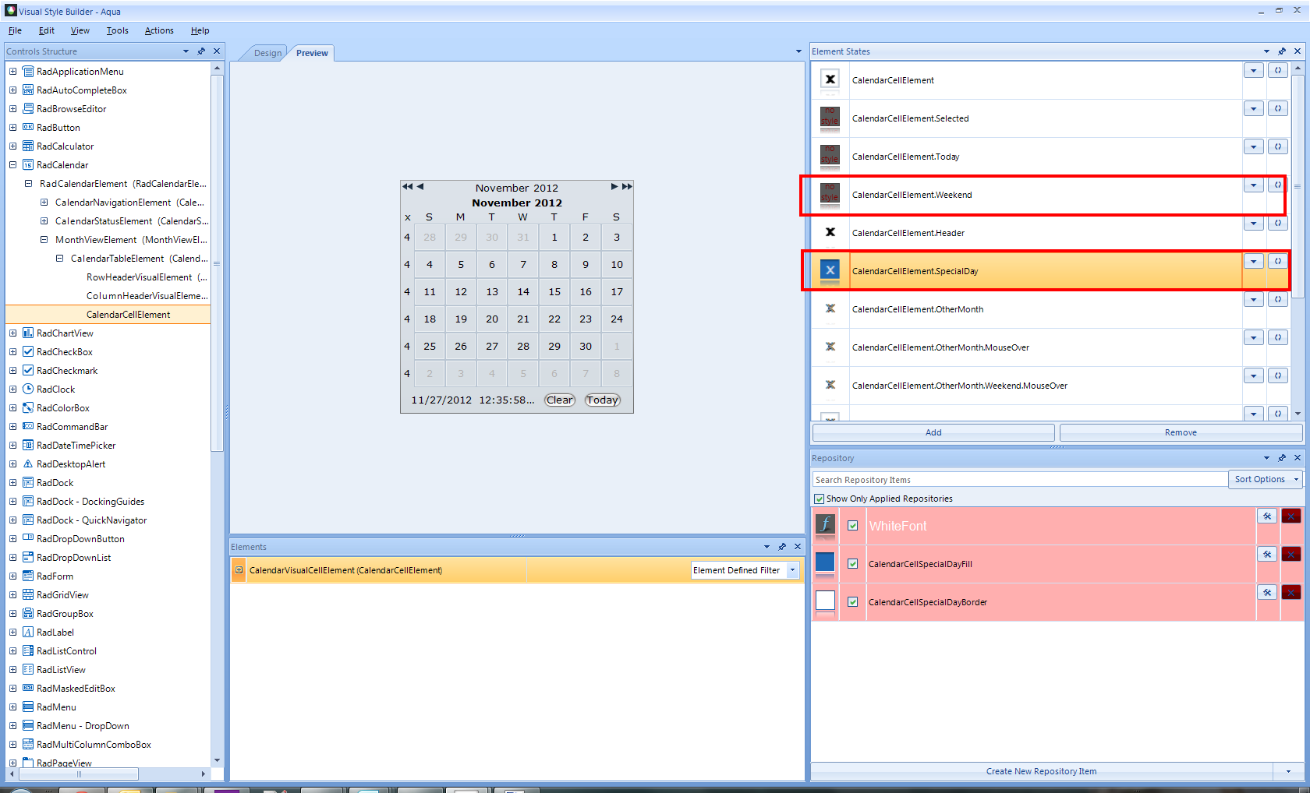
Task: Open the File menu
Action: pyautogui.click(x=15, y=30)
